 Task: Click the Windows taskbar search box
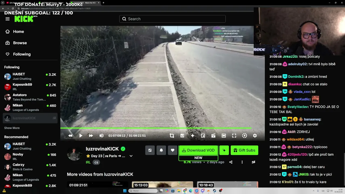pos(143,191)
